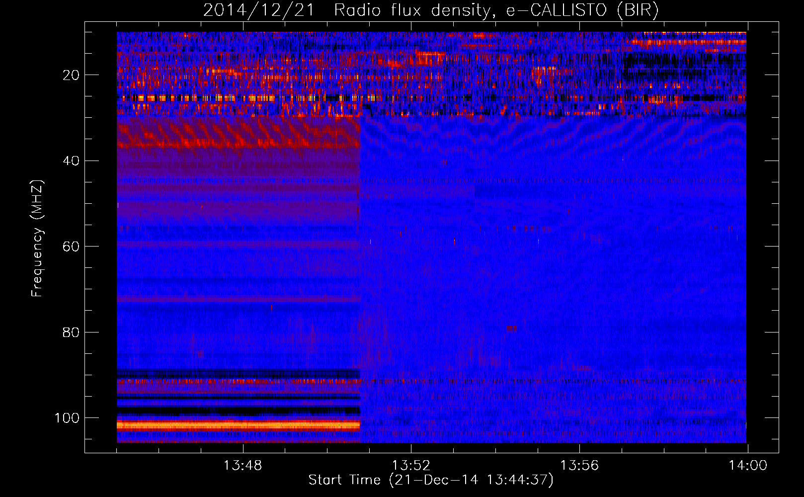Click the "40" frequency tick label
Image resolution: width=804 pixels, height=497 pixels.
point(71,161)
